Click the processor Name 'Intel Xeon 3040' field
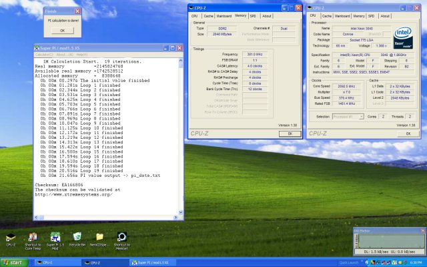The width and height of the screenshot is (427, 267). click(x=362, y=28)
